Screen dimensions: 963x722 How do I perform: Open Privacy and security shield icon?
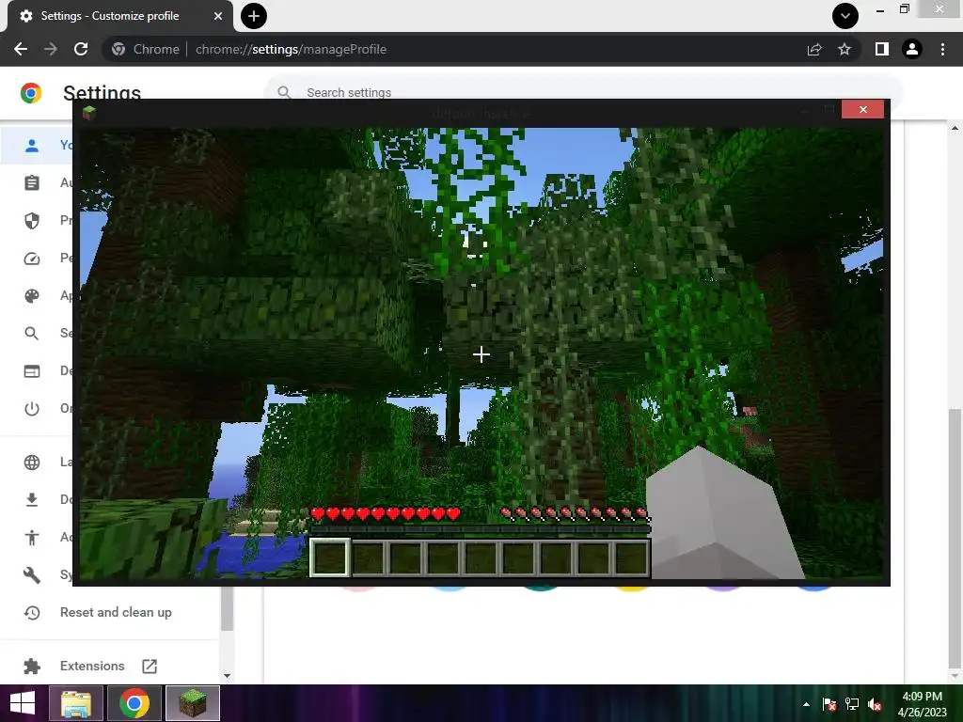pyautogui.click(x=32, y=220)
